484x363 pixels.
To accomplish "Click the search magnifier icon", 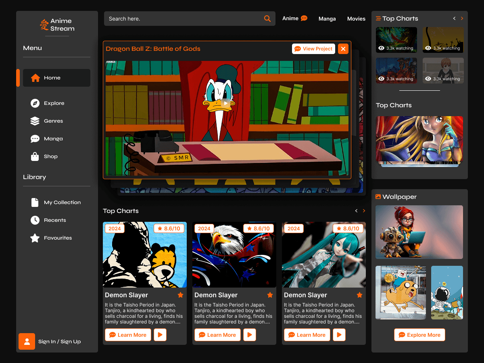I will tap(267, 18).
